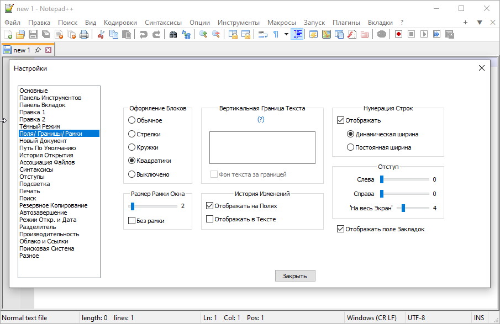The height and width of the screenshot is (324, 500).
Task: Open Folder as Workspace icon
Action: pos(365,34)
